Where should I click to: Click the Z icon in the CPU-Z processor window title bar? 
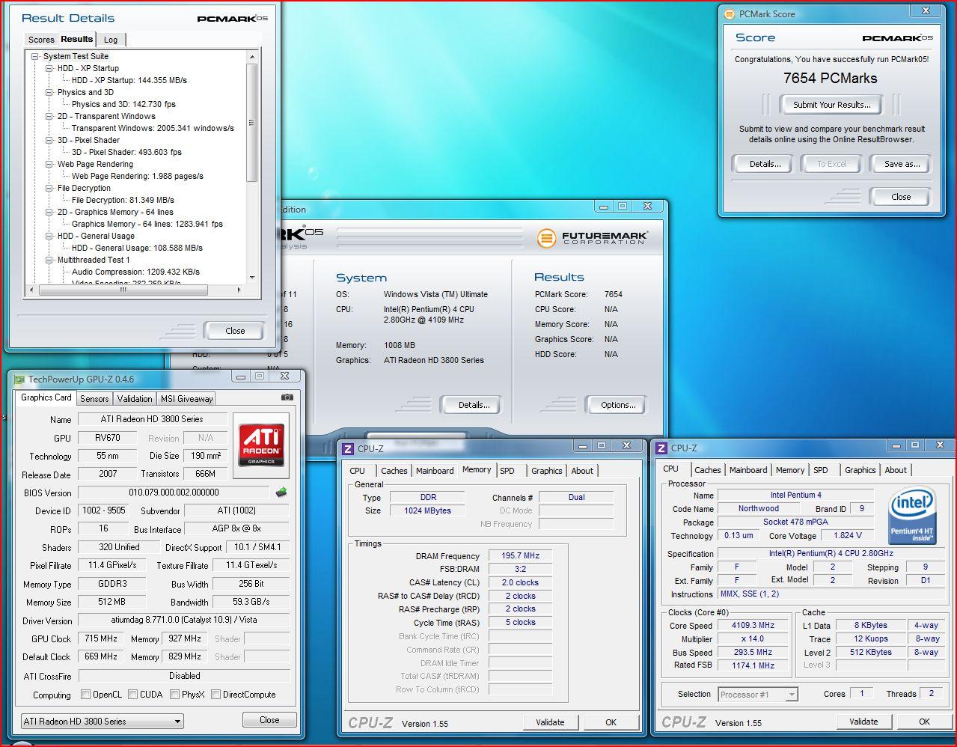661,448
